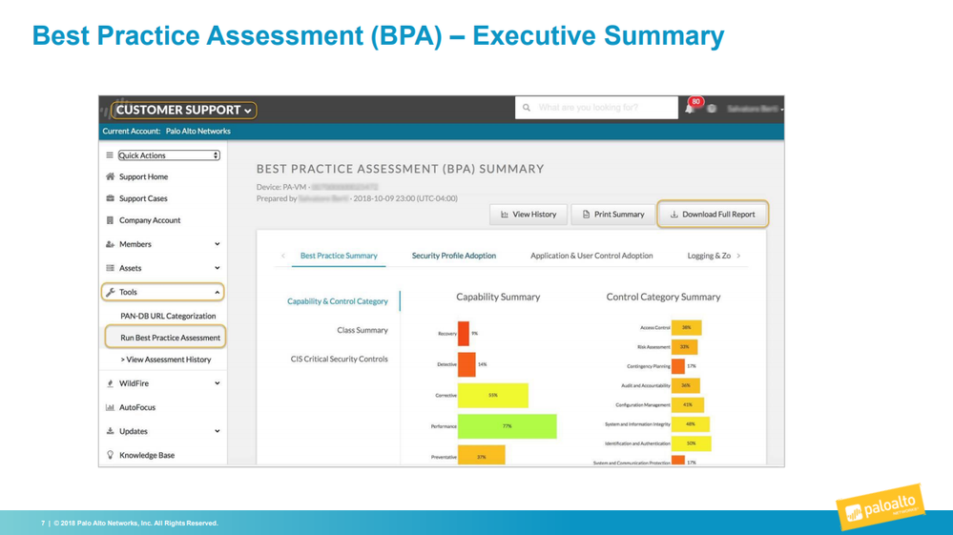This screenshot has height=535, width=953.
Task: Open the partially shown Logging & Zo tab
Action: (709, 256)
